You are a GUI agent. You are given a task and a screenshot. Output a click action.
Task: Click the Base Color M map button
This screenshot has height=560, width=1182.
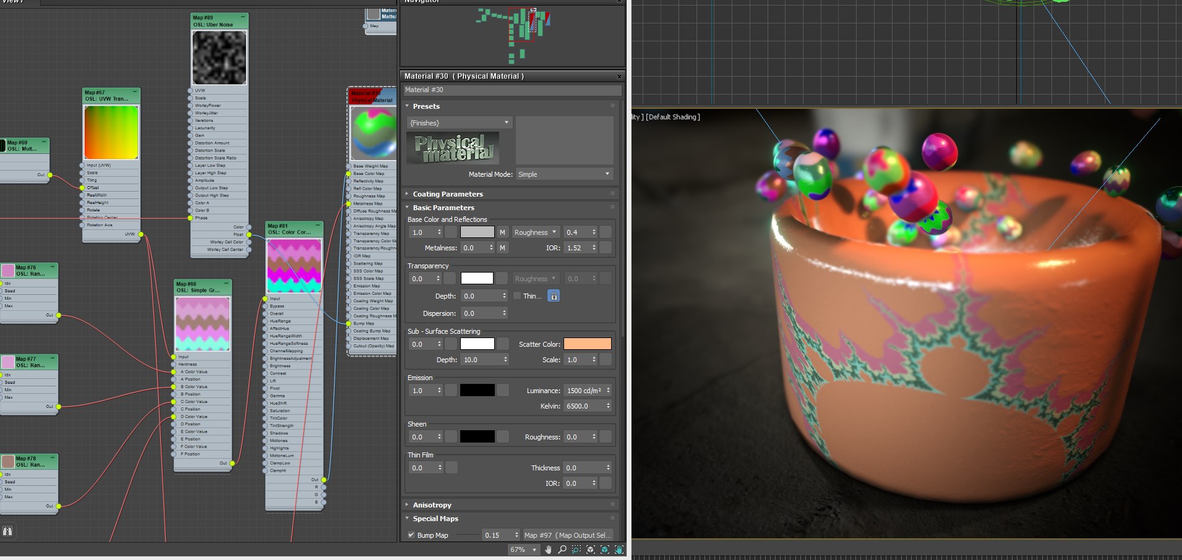(x=502, y=232)
